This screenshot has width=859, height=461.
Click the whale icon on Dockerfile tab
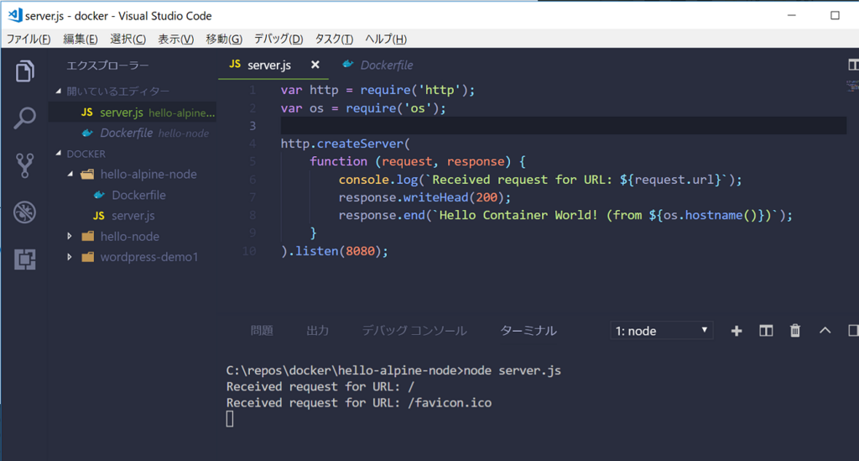click(348, 64)
